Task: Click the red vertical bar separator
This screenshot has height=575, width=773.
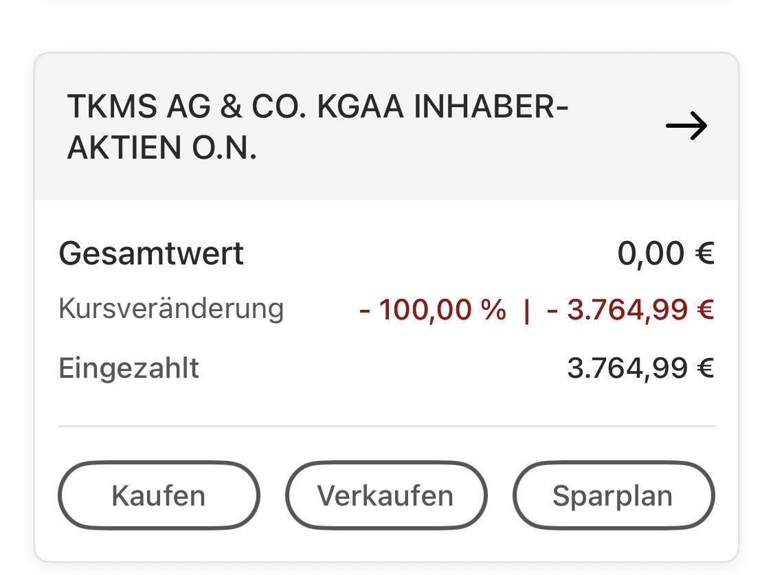Action: click(x=526, y=311)
